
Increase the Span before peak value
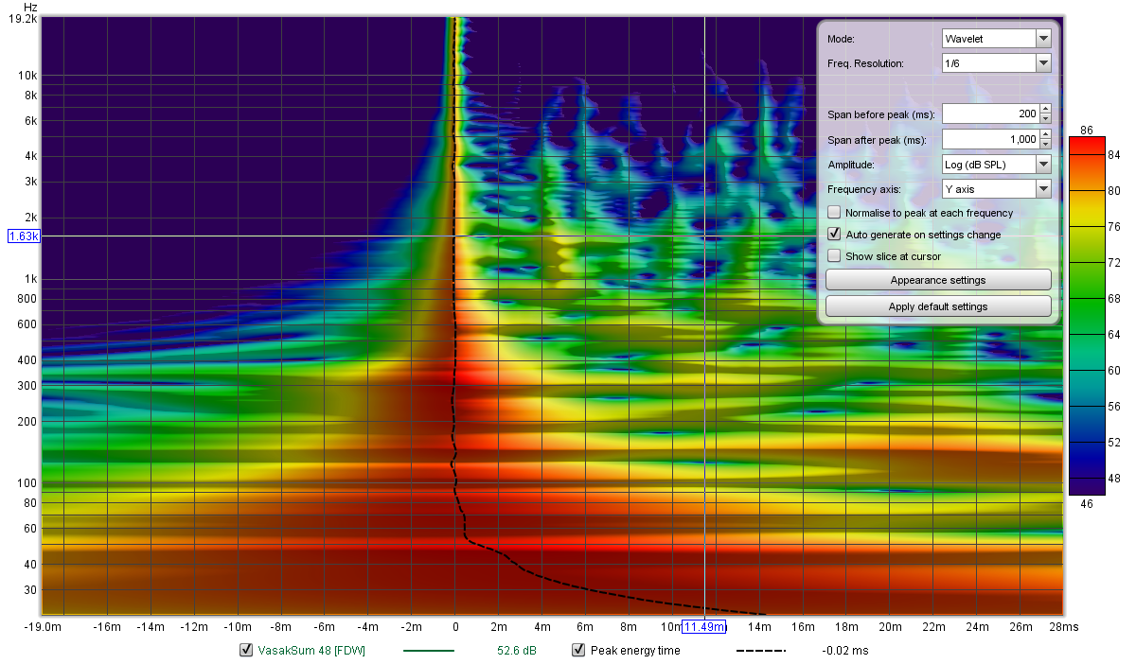(1045, 109)
